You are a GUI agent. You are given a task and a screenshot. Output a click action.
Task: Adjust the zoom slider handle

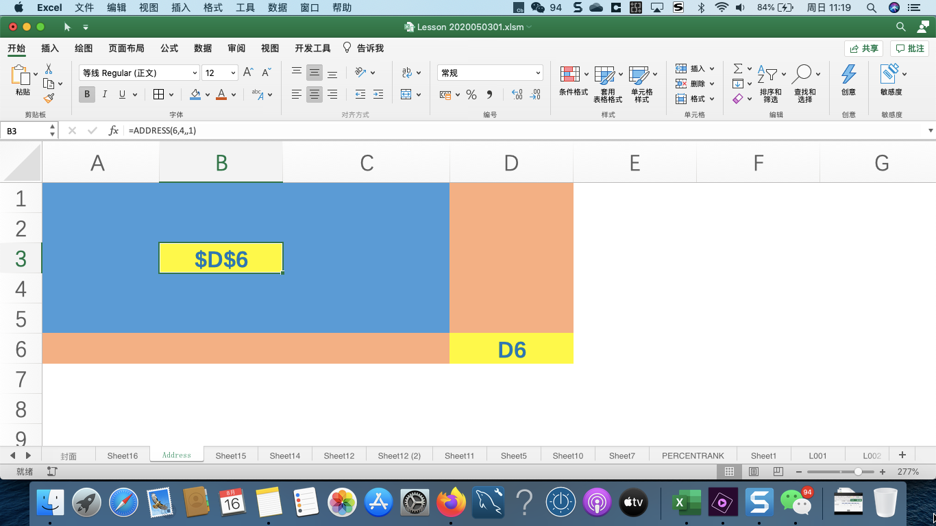(x=858, y=472)
